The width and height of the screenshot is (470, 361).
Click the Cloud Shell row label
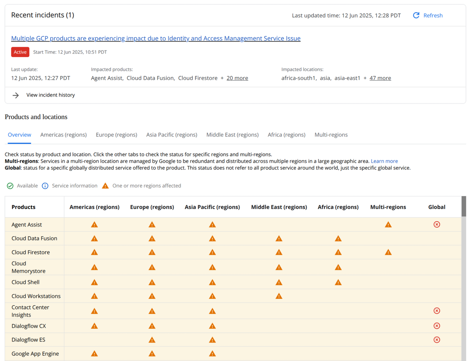point(25,282)
